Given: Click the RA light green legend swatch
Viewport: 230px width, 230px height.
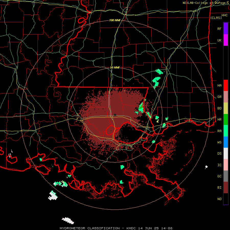Looking at the screenshot, I should [x=226, y=131].
